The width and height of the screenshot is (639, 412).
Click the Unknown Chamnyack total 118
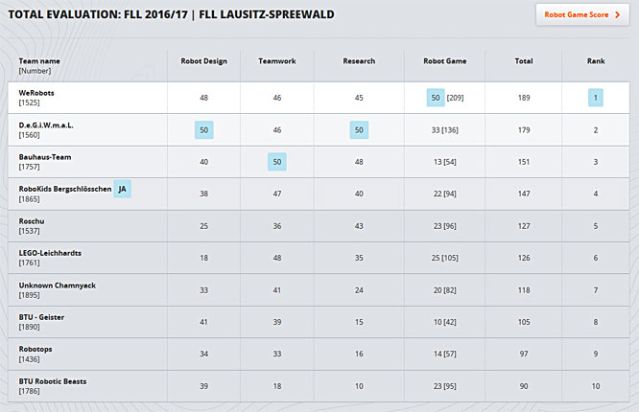pos(524,290)
